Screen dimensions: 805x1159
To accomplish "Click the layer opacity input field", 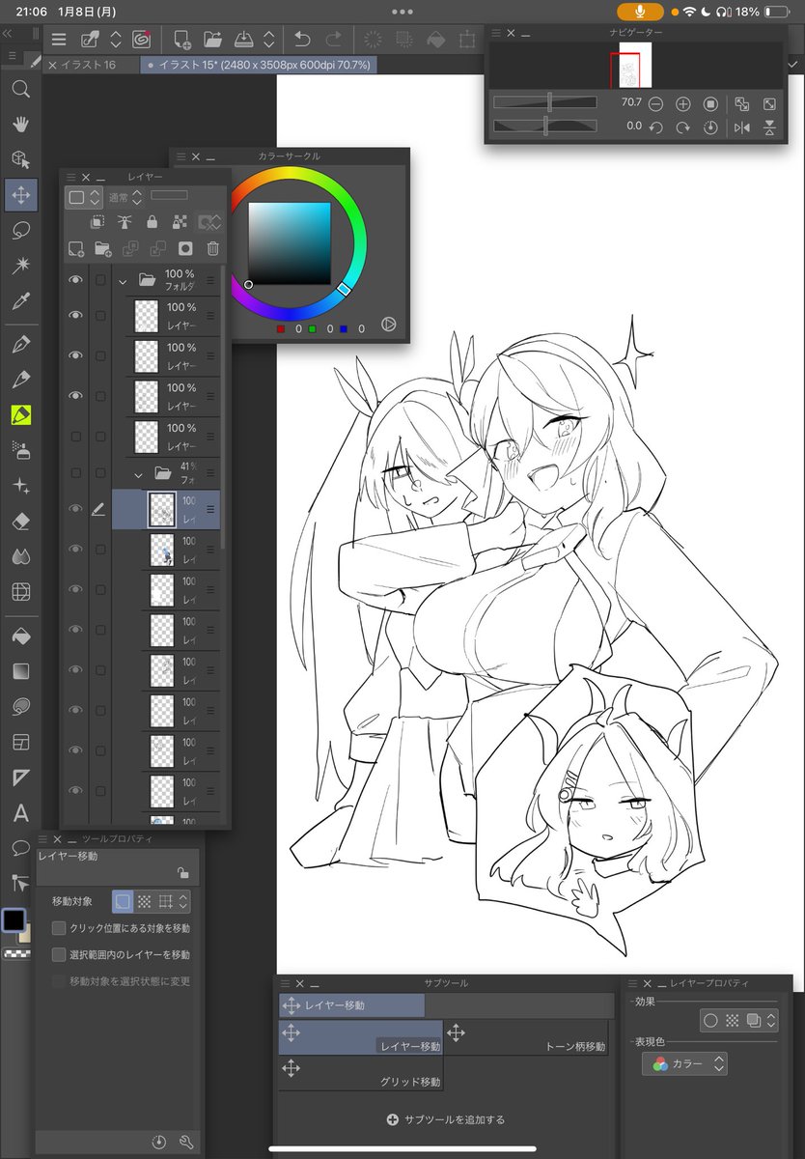I will pyautogui.click(x=169, y=195).
